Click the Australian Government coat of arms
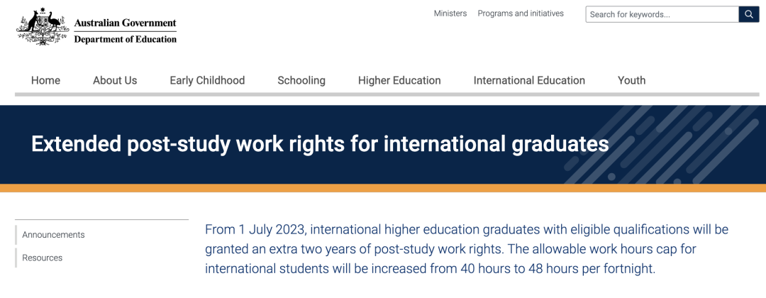Viewport: 766px width, 298px height. tap(43, 27)
